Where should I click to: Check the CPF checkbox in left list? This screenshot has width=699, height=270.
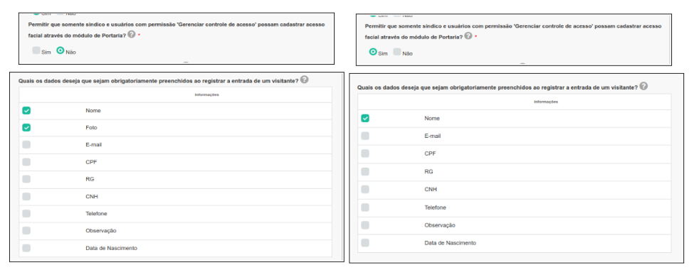pyautogui.click(x=26, y=162)
